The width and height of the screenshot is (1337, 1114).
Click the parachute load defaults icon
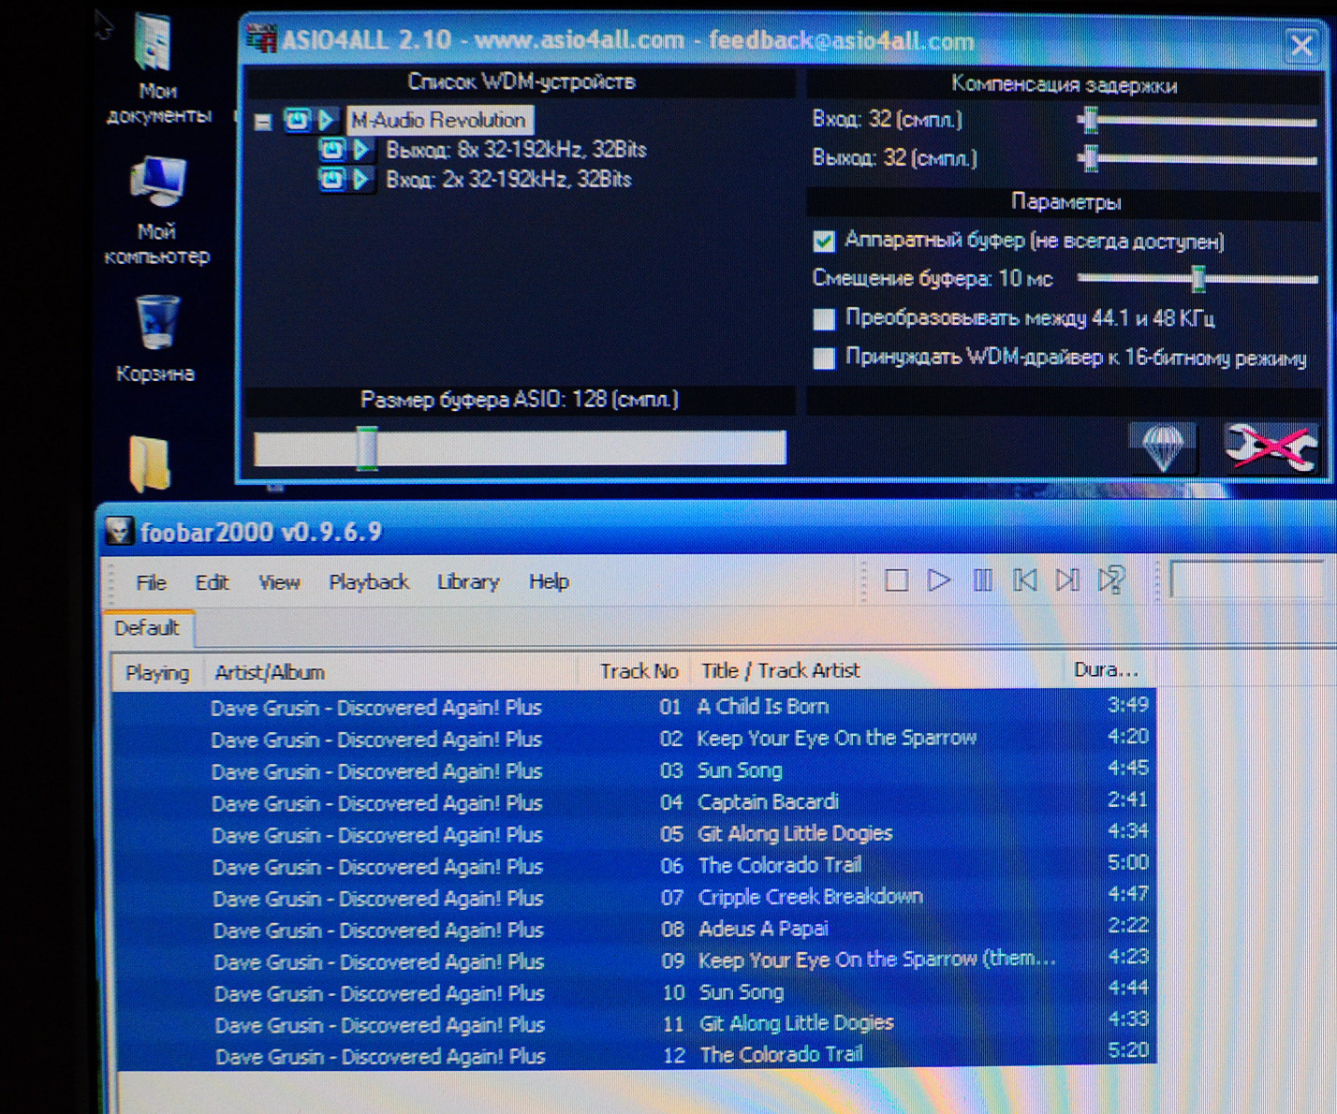click(x=1163, y=447)
